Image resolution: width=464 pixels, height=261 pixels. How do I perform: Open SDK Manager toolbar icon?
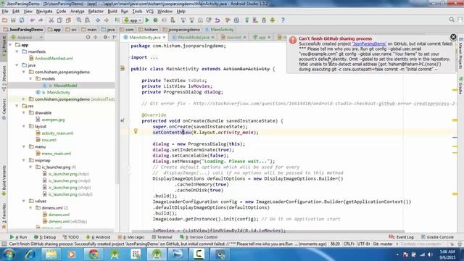[x=264, y=20]
